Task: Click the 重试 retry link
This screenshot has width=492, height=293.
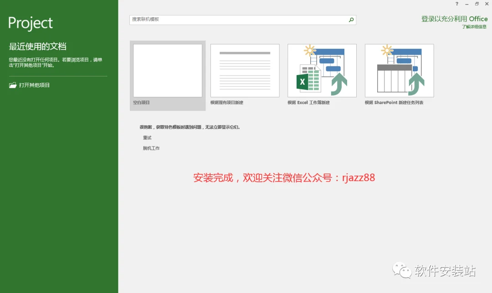Action: (147, 137)
